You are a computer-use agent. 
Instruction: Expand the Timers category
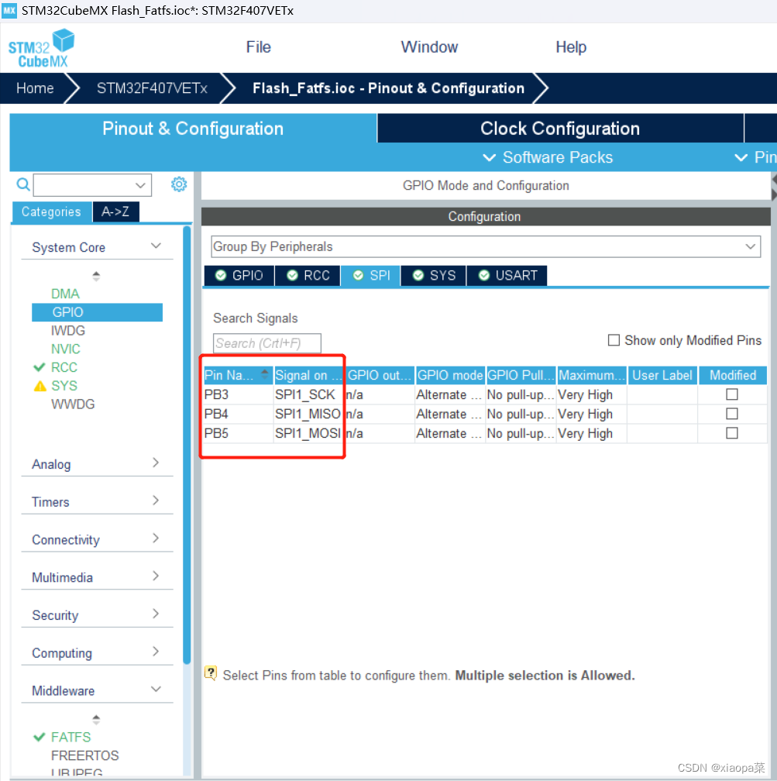(156, 501)
